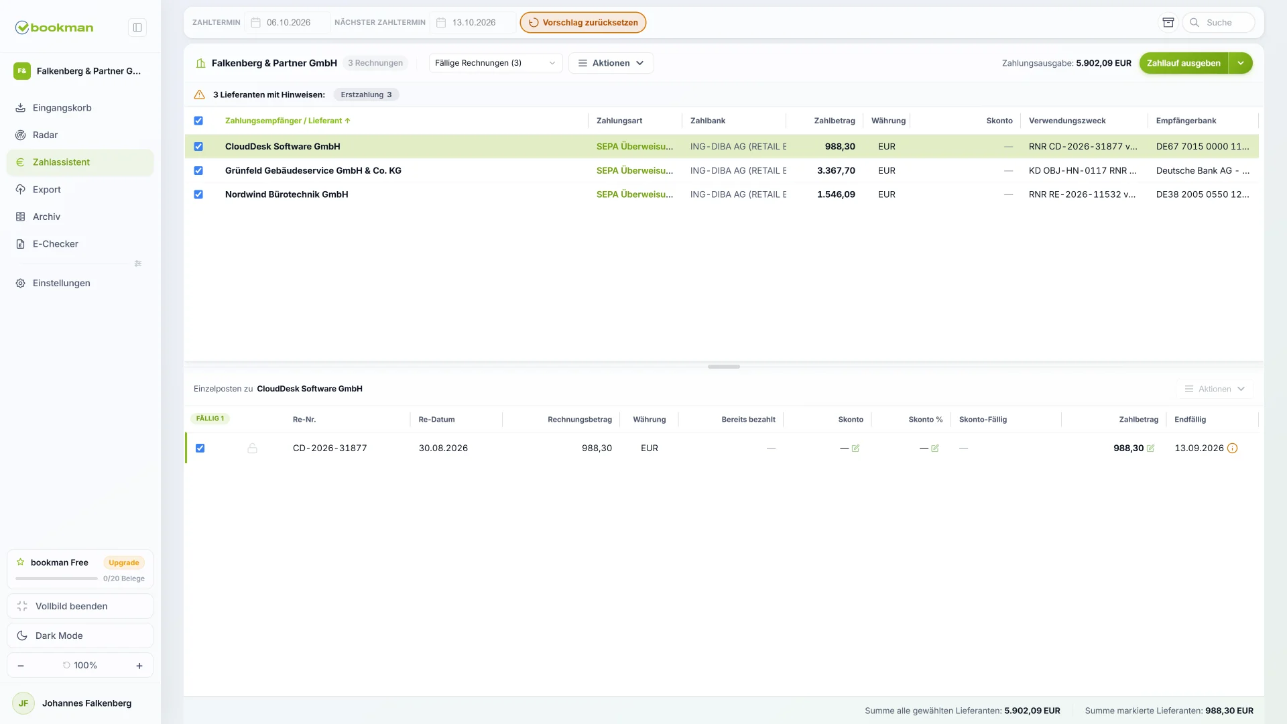Toggle the select-all suppliers checkbox
The image size is (1287, 724).
coord(198,121)
